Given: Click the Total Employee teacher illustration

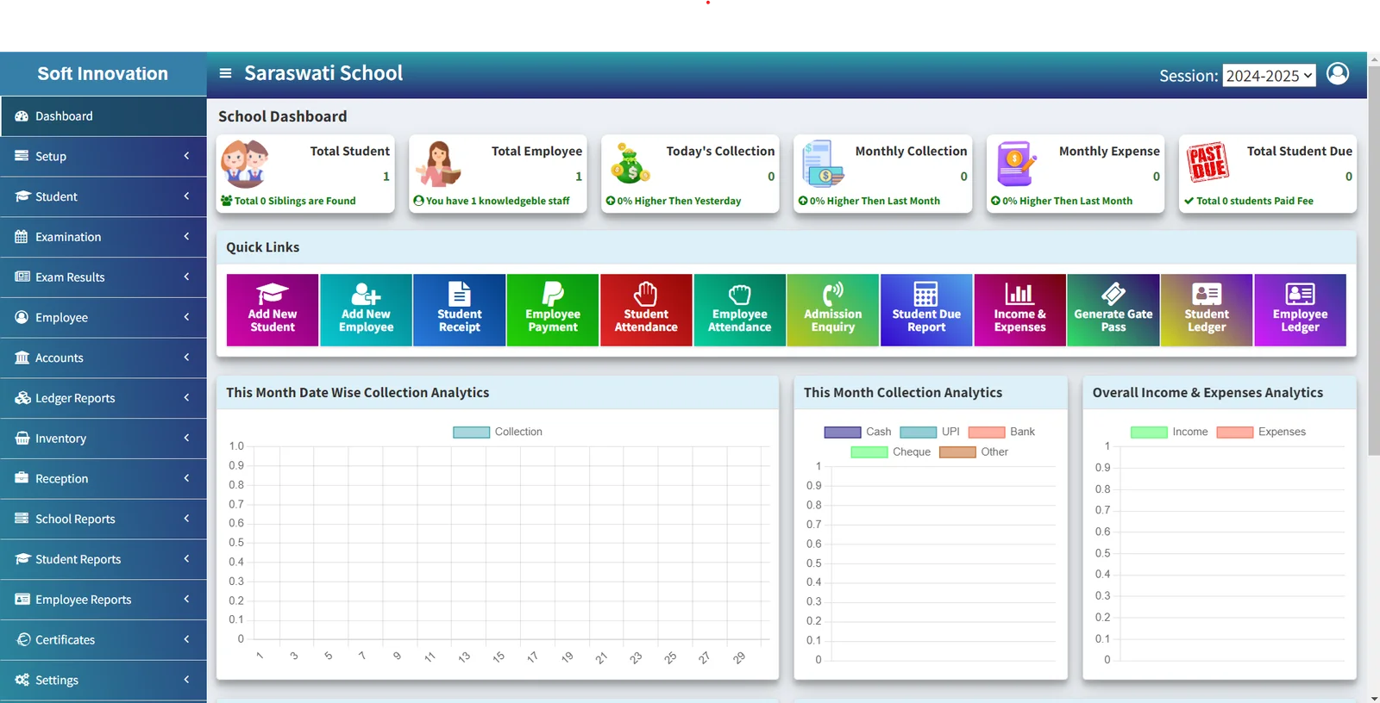Looking at the screenshot, I should [438, 164].
